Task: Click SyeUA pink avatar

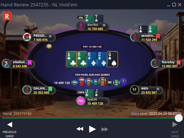Action: coord(81,101)
